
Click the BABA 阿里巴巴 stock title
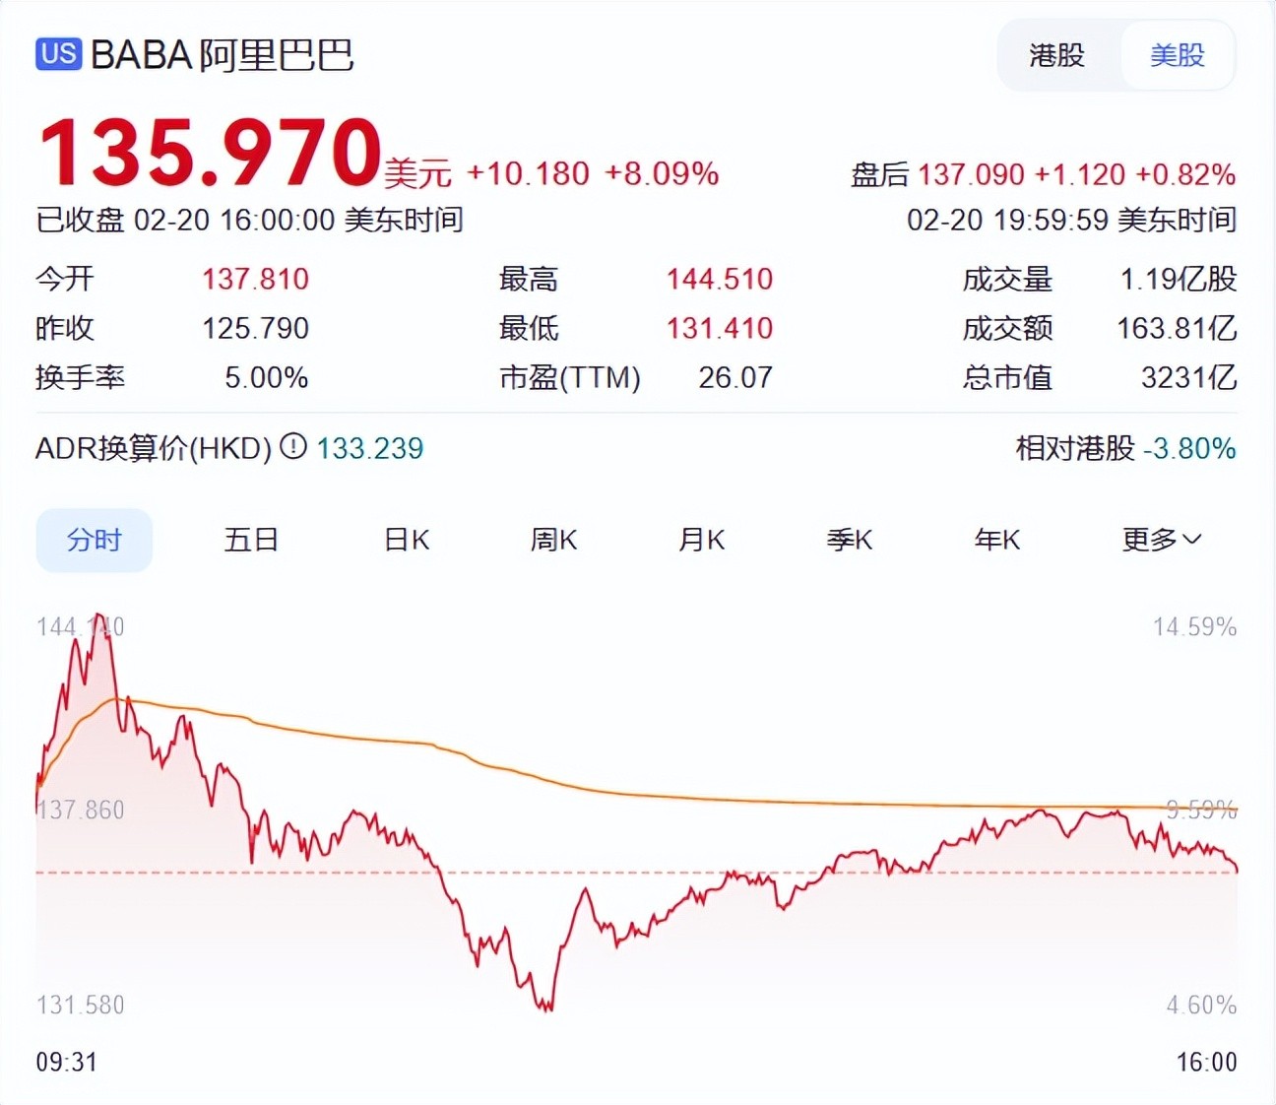222,55
